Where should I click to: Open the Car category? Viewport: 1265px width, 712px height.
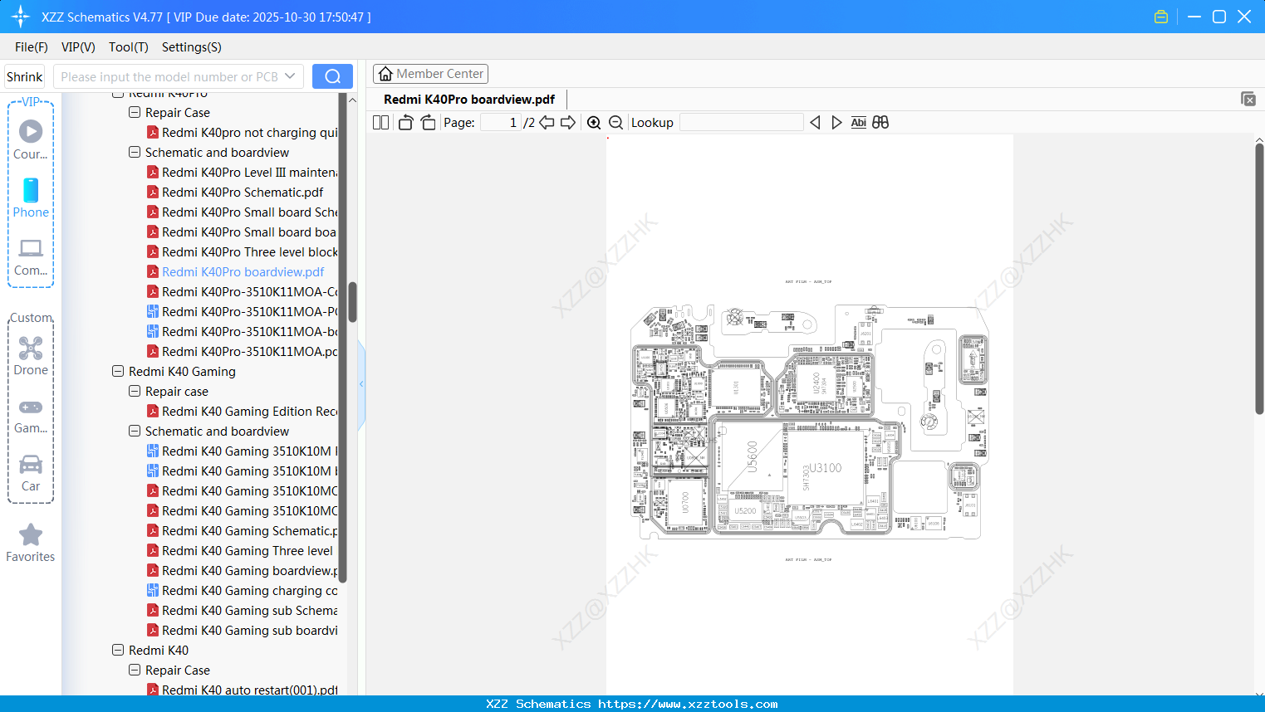click(31, 473)
